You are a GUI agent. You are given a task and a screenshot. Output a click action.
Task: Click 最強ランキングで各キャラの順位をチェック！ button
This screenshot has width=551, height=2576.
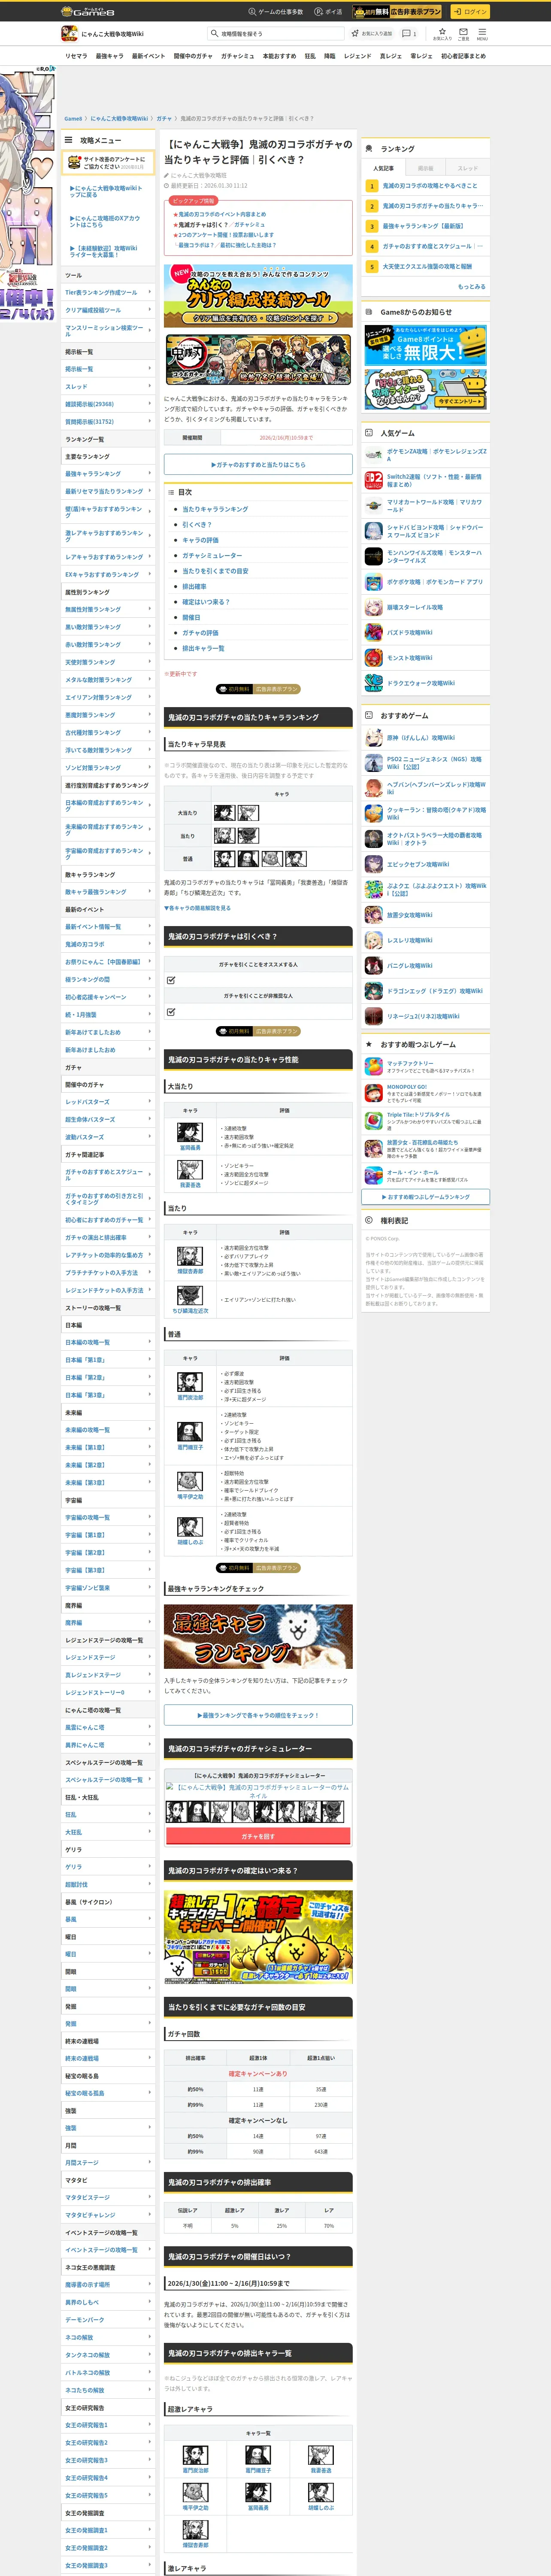(258, 1715)
